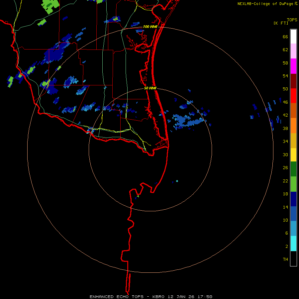Click the legend value '46'
This screenshot has height=299, width=299.
click(285, 102)
